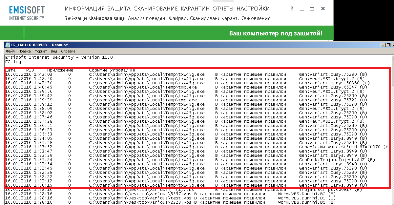
Task: Click timestamp '1:36:51' in the log
Action: click(x=43, y=126)
